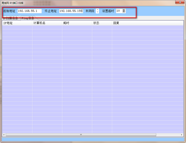This screenshot has height=143, width=186.
Task: Click the horizontal scrollbar right arrow
Action: point(182,135)
